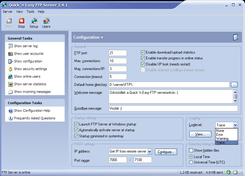Click the Max. connections/IP input field
This screenshot has width=245, height=176.
(x=118, y=69)
